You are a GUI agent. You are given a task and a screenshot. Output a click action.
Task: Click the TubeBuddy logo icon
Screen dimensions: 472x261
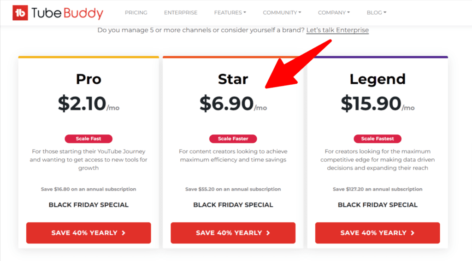point(20,13)
